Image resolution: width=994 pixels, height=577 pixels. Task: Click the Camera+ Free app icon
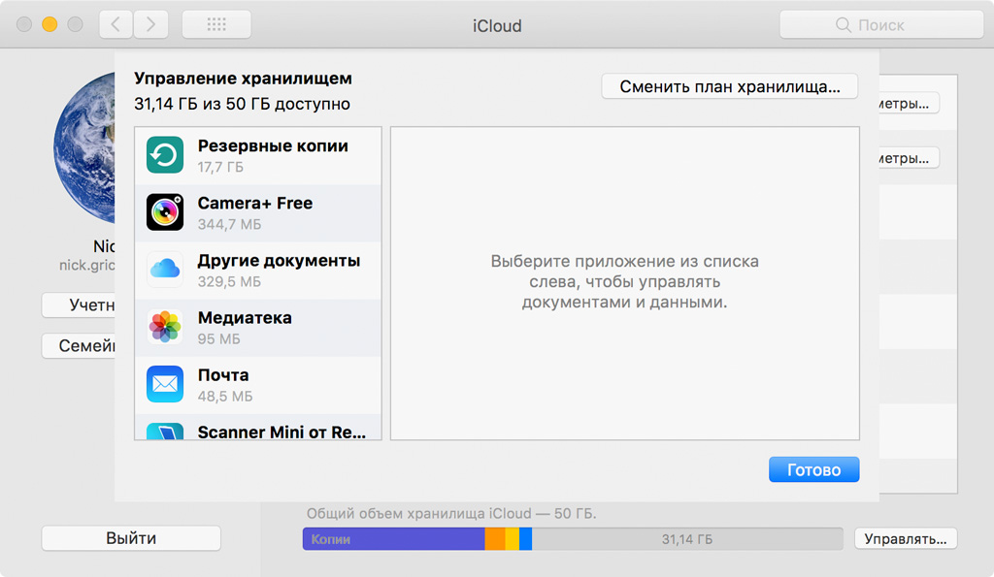[x=165, y=212]
